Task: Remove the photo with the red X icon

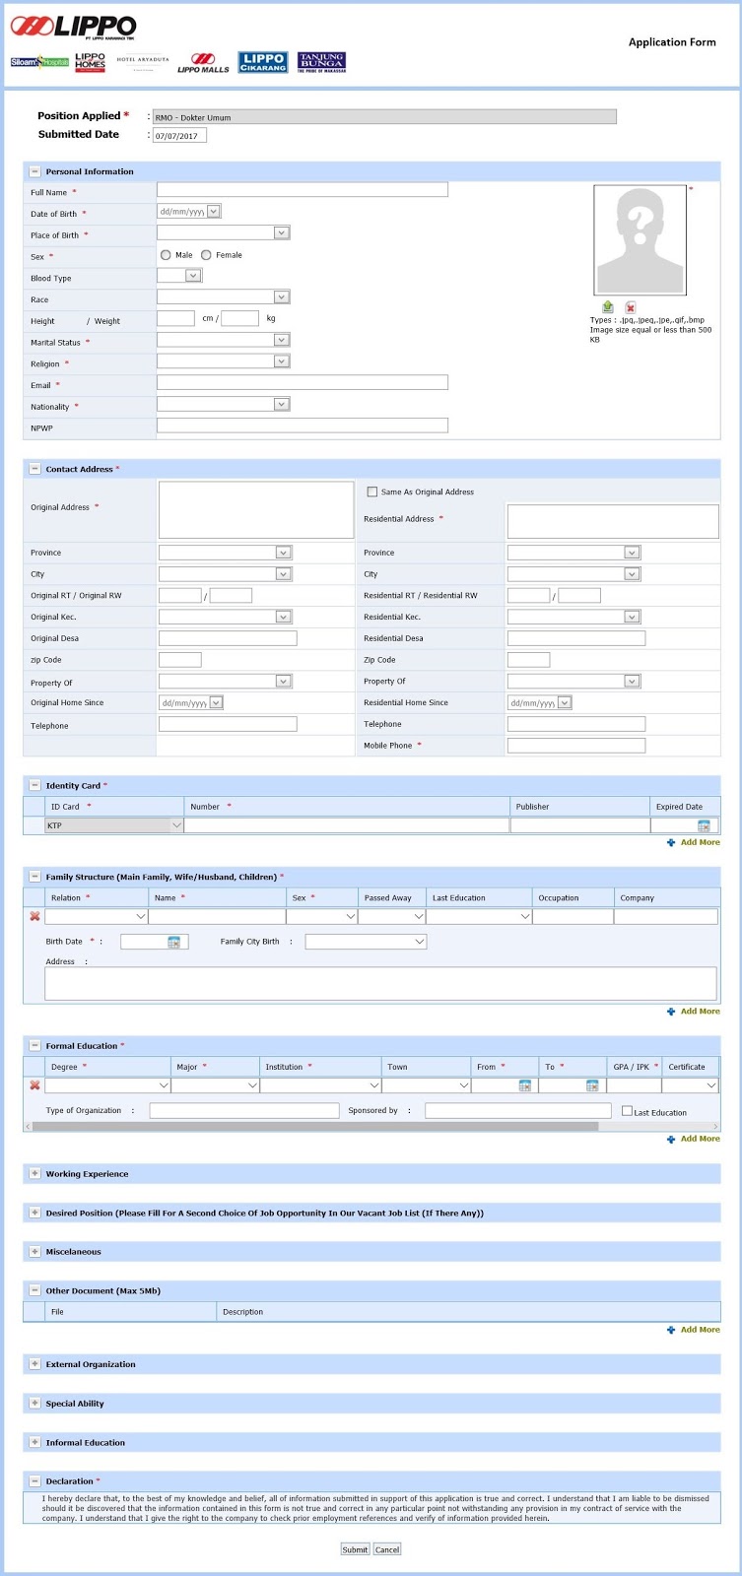Action: point(631,307)
